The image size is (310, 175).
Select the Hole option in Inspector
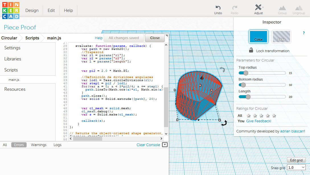click(x=282, y=37)
